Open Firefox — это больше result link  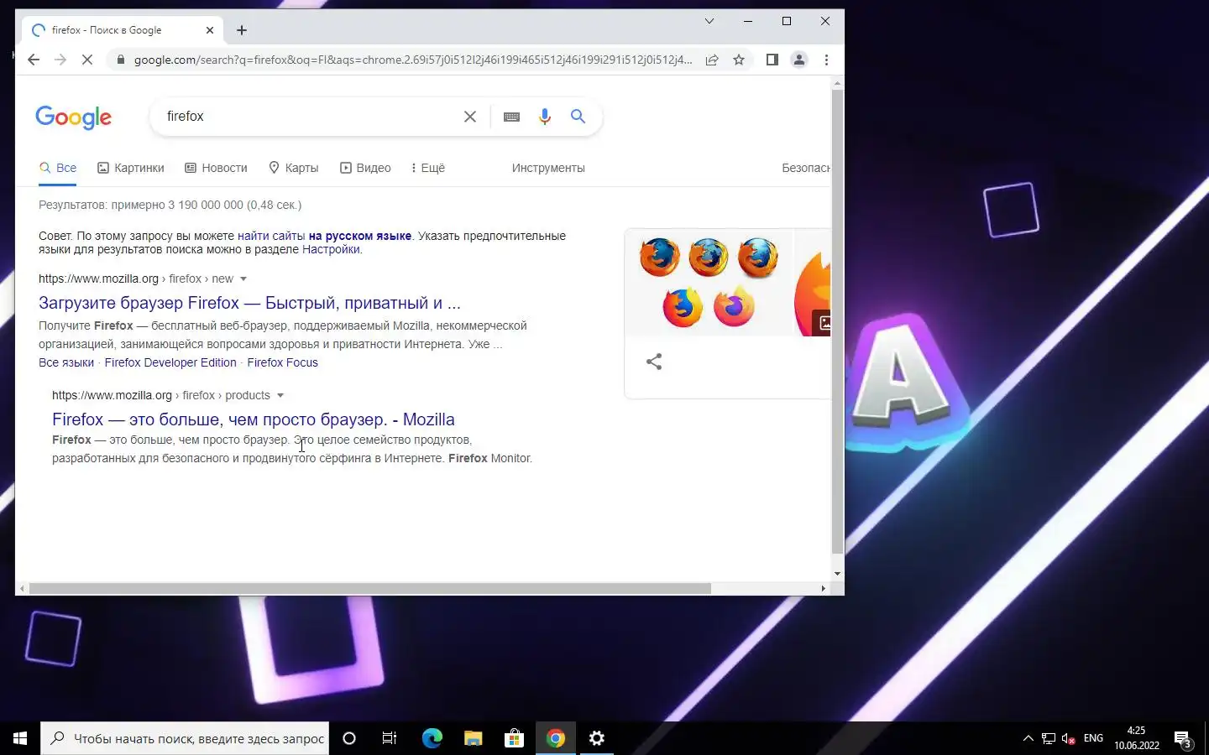[254, 419]
